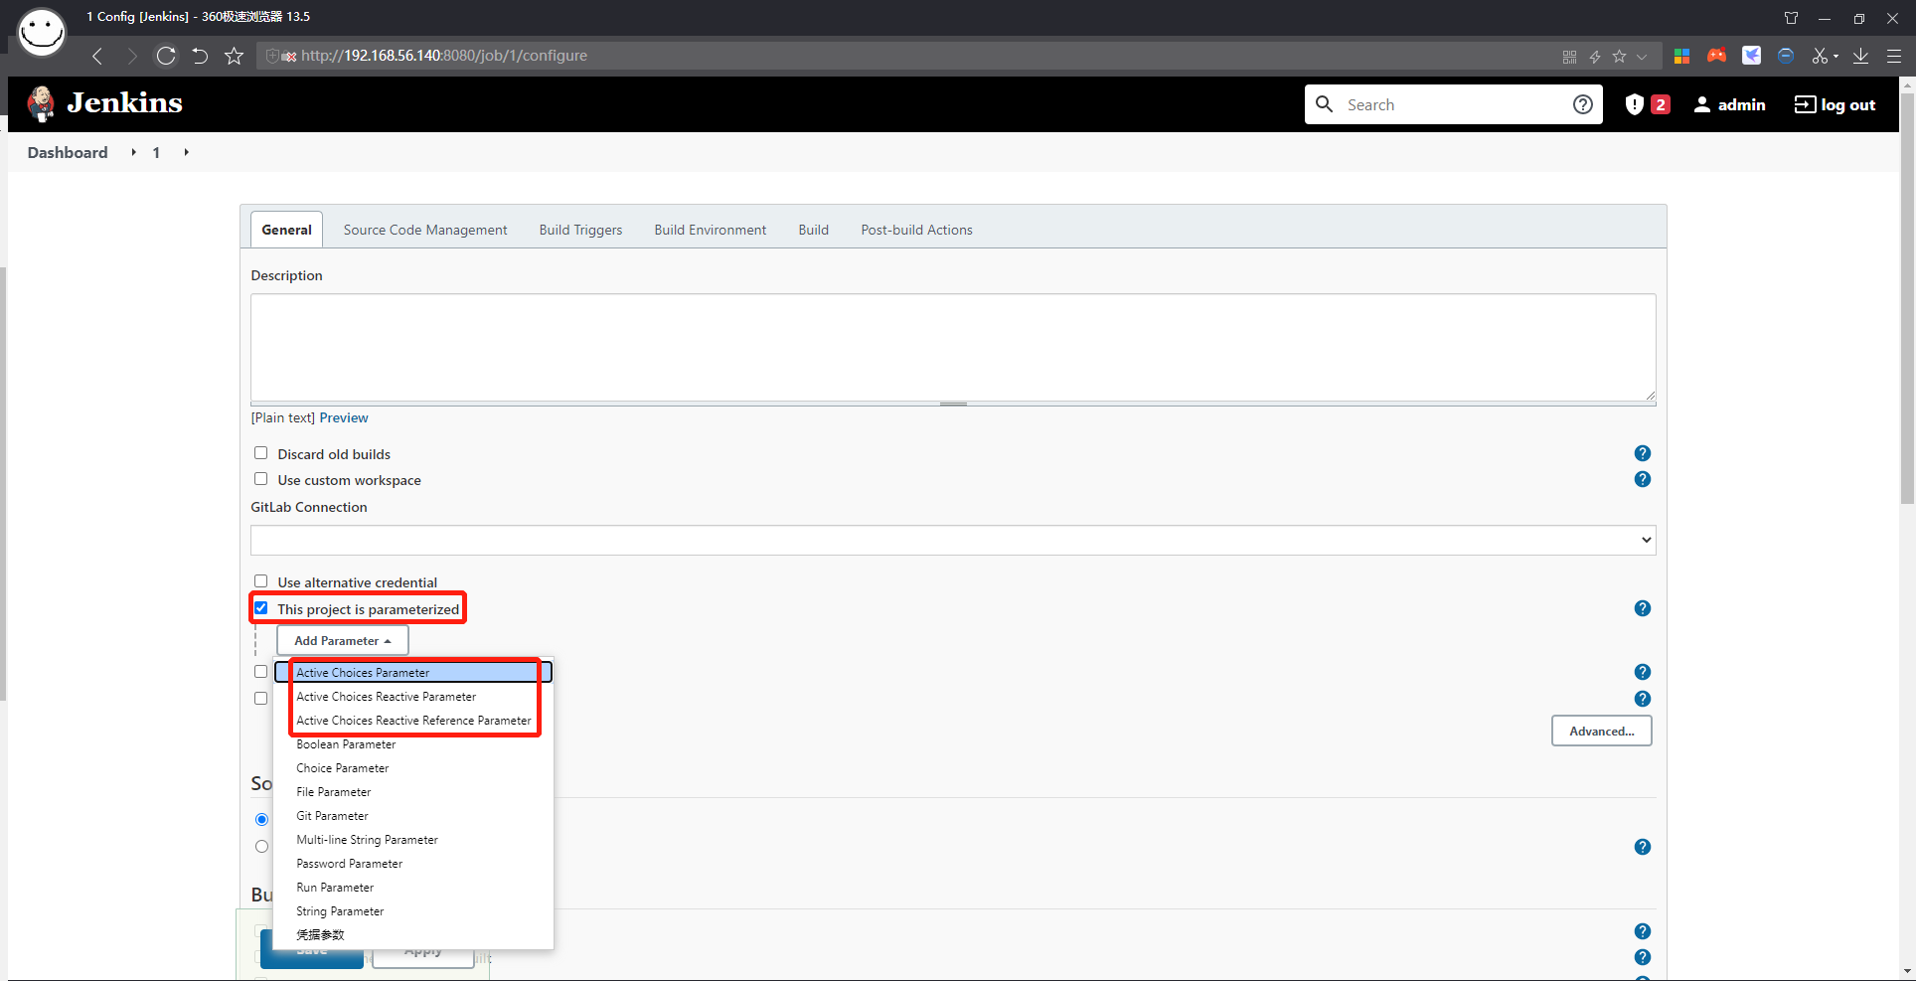The image size is (1916, 981).
Task: Click the Jenkins logo icon
Action: tap(42, 103)
